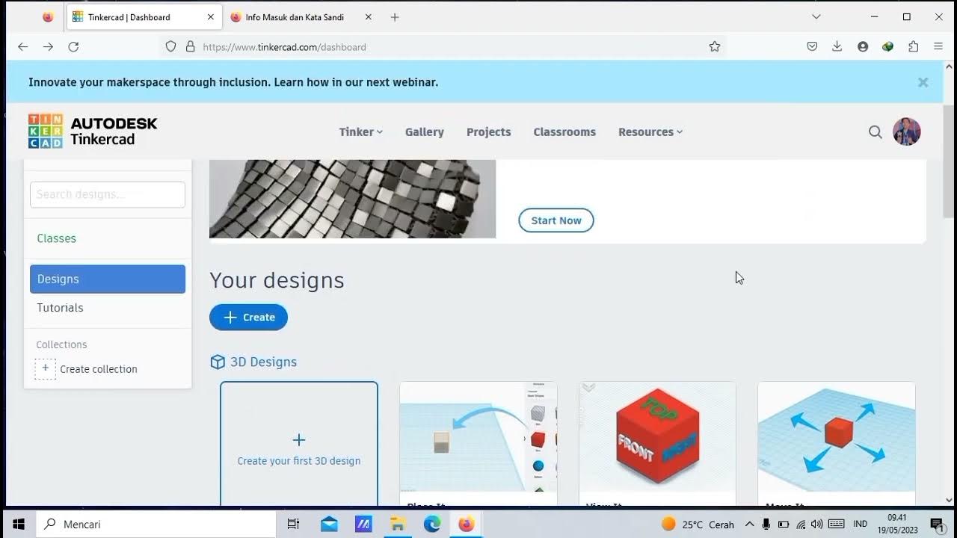The height and width of the screenshot is (538, 957).
Task: Bookmark this page with star icon
Action: 715,46
